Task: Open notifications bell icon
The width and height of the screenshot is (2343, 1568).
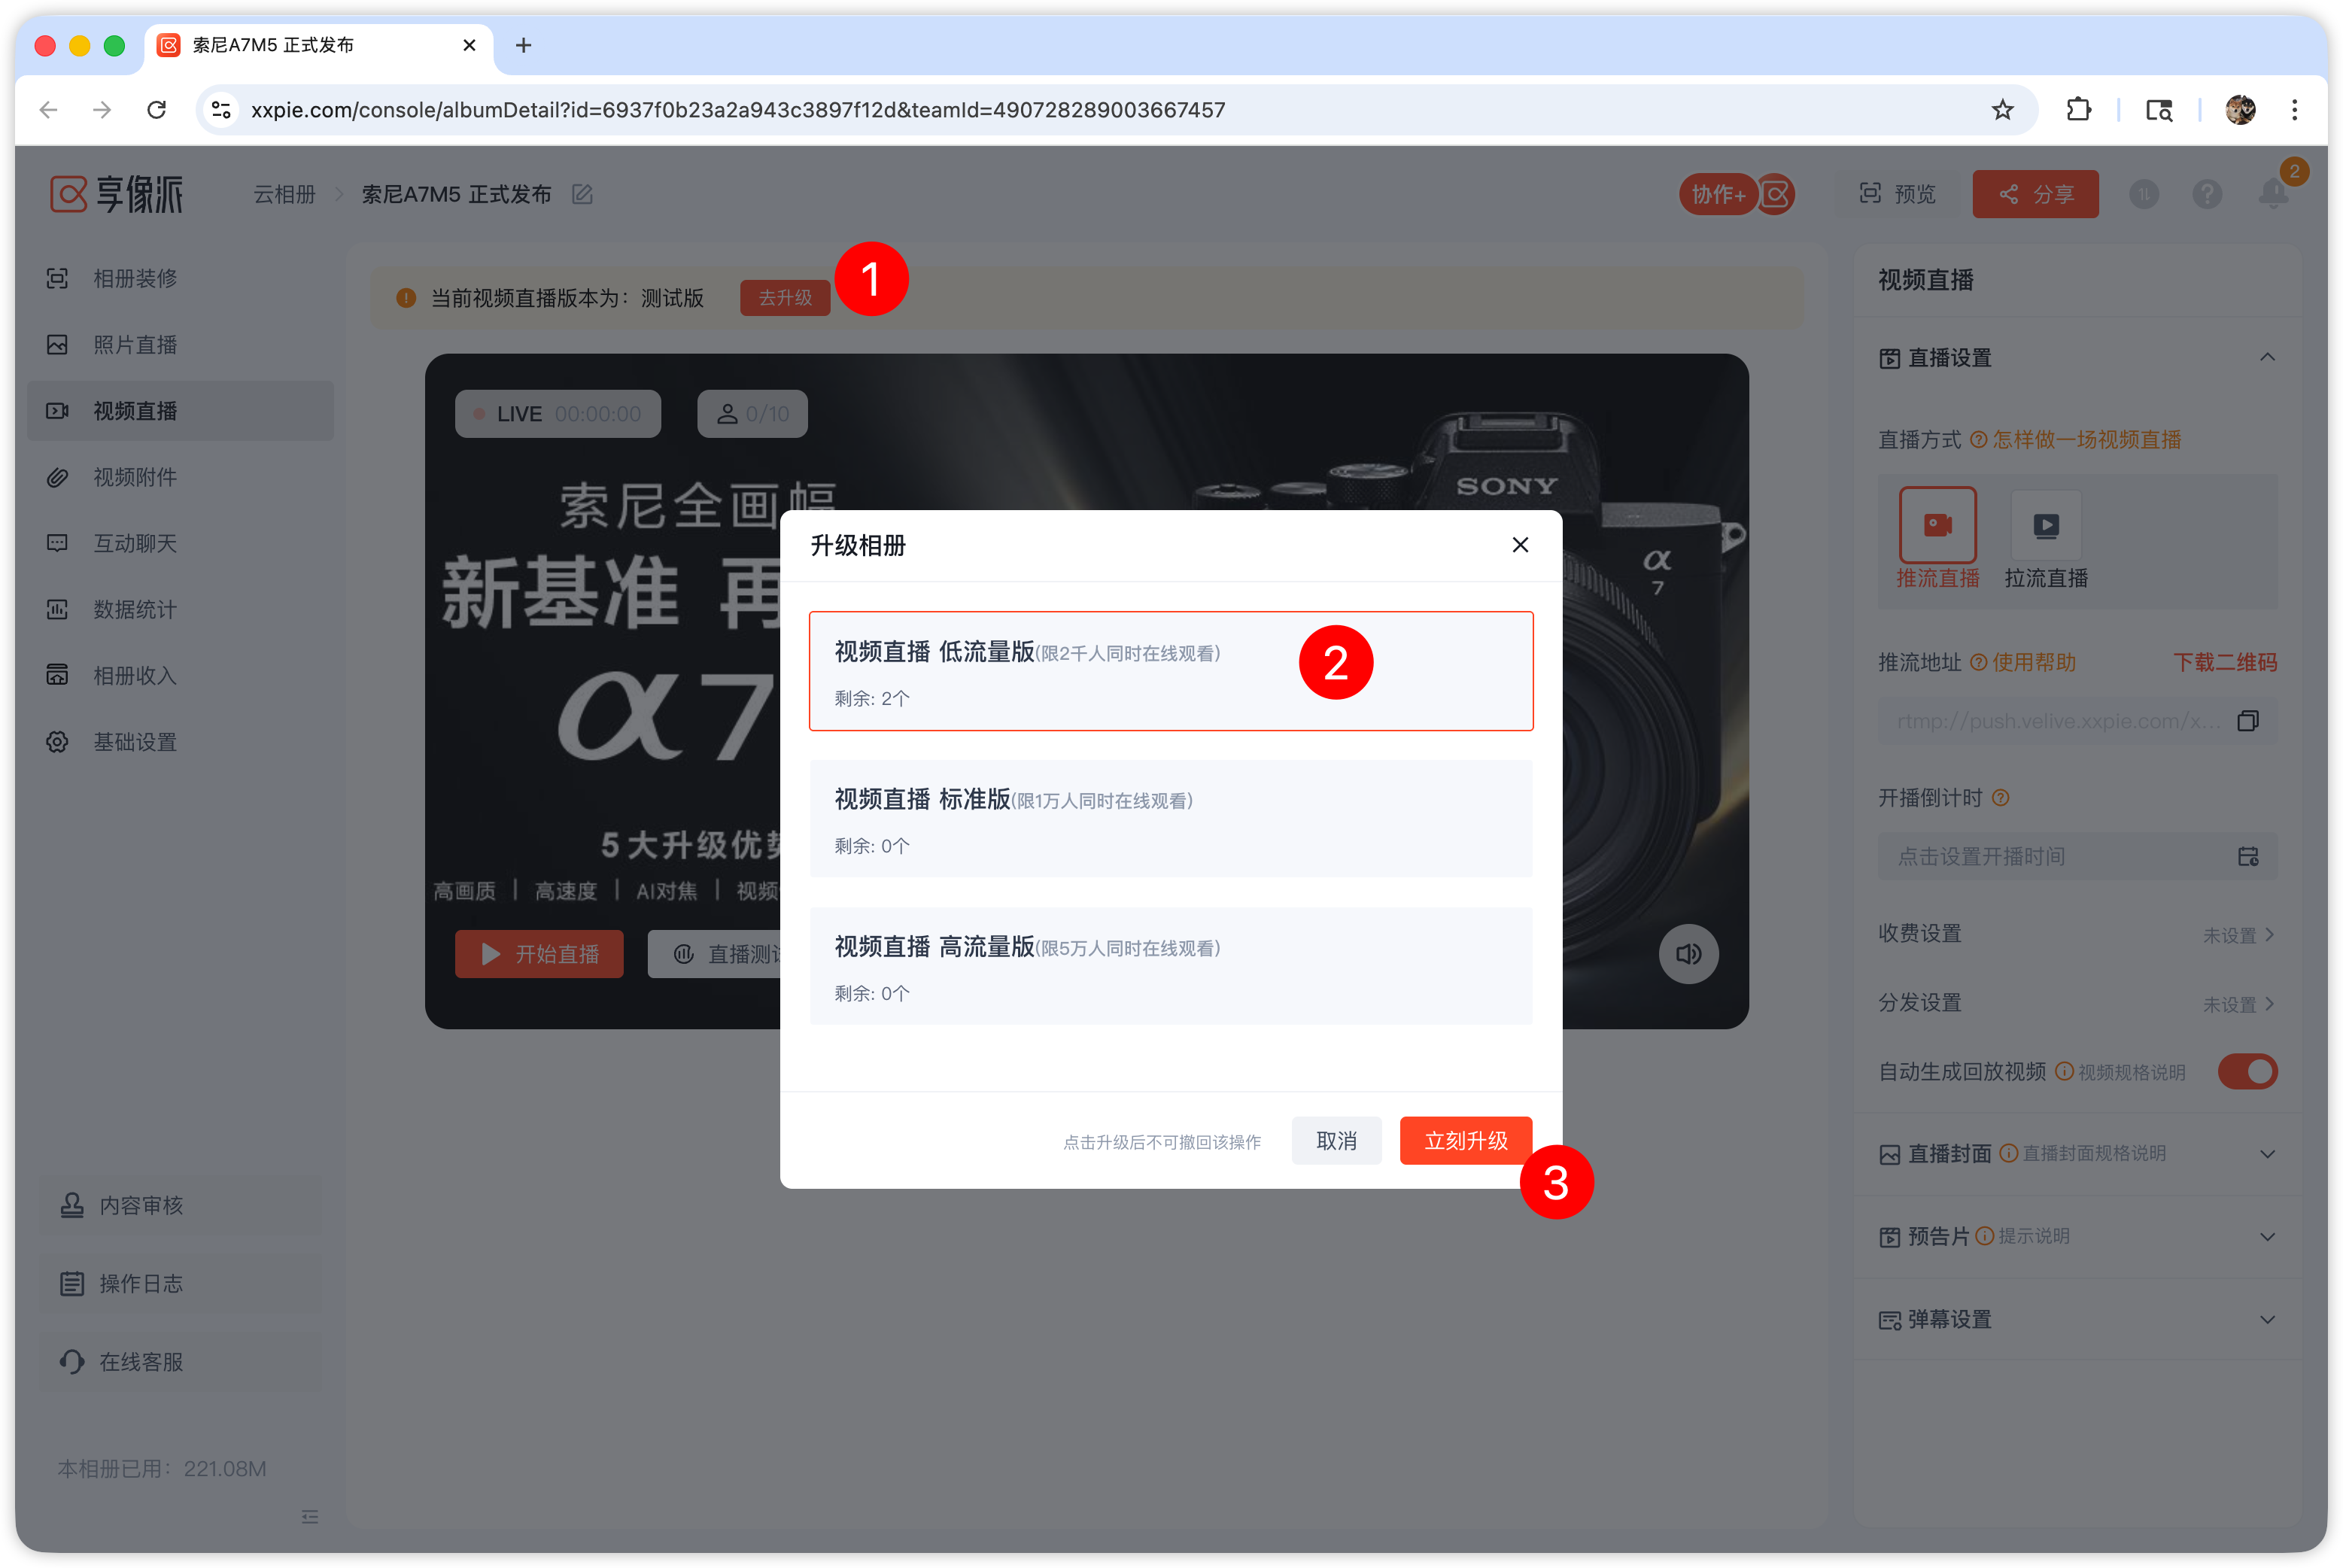Action: [2272, 194]
